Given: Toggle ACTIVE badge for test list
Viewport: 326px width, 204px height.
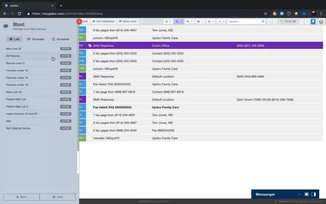Looking at the screenshot, I should (x=66, y=121).
